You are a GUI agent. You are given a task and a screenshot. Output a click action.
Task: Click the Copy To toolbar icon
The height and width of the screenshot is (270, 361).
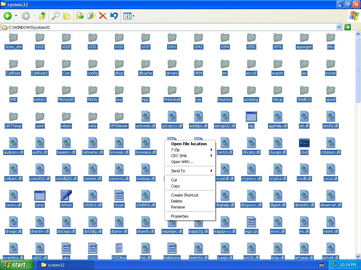click(91, 16)
